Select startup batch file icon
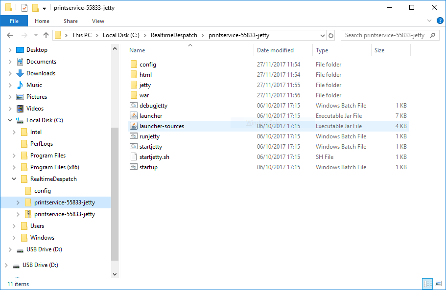This screenshot has height=290, width=446. coord(134,167)
